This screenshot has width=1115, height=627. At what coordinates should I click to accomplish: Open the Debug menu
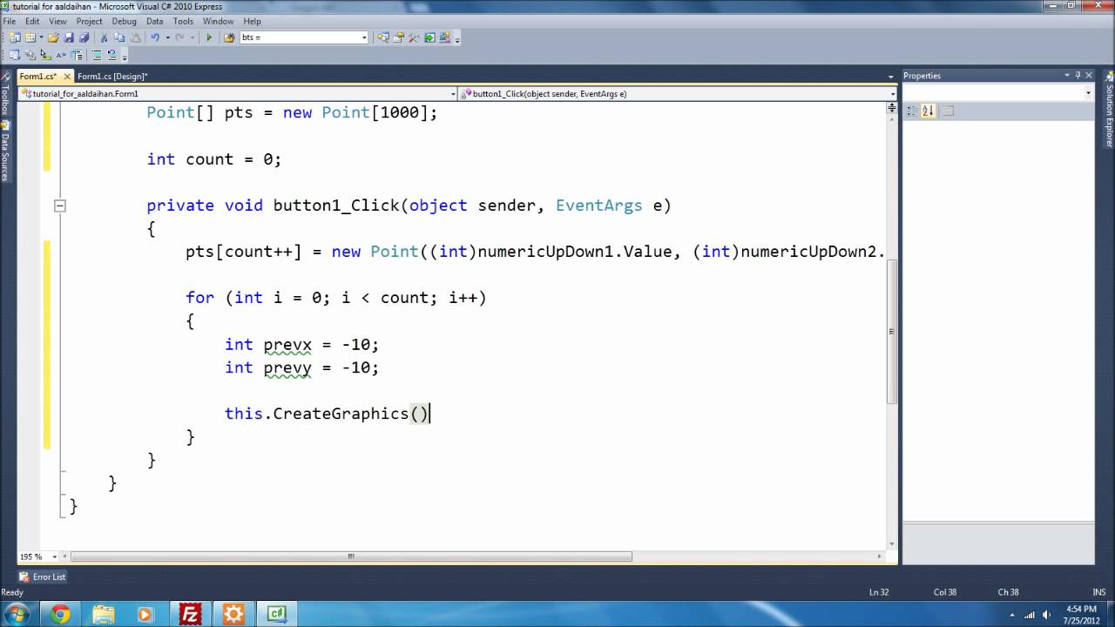124,21
